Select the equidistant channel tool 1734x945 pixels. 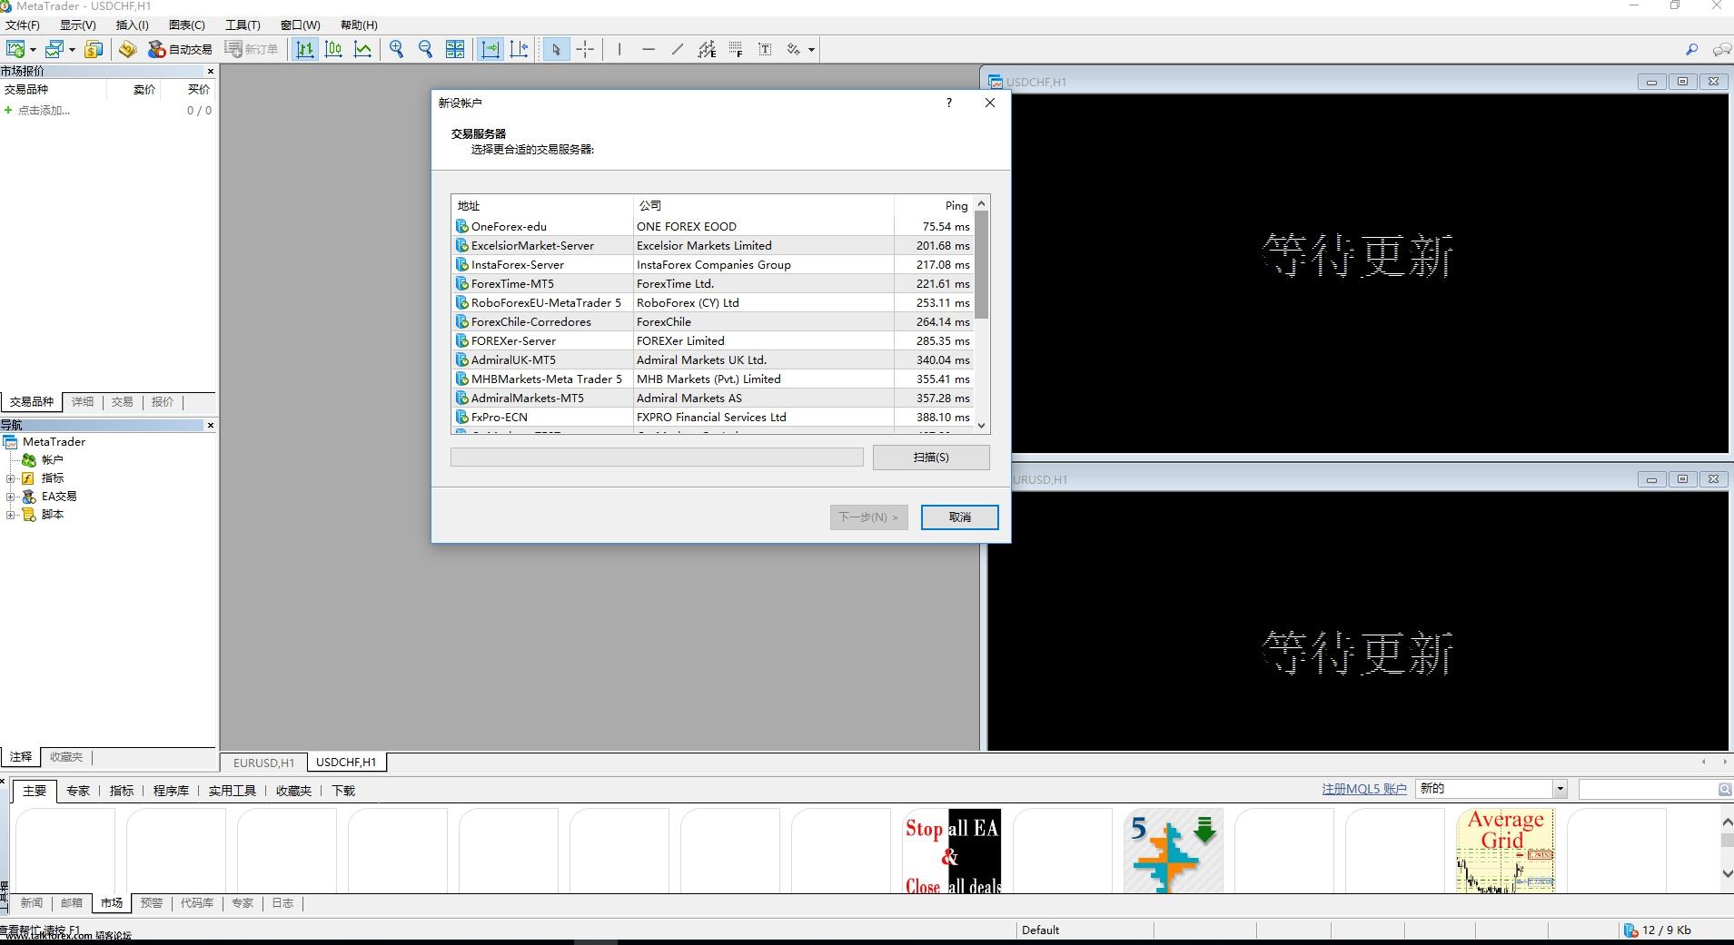[x=707, y=49]
